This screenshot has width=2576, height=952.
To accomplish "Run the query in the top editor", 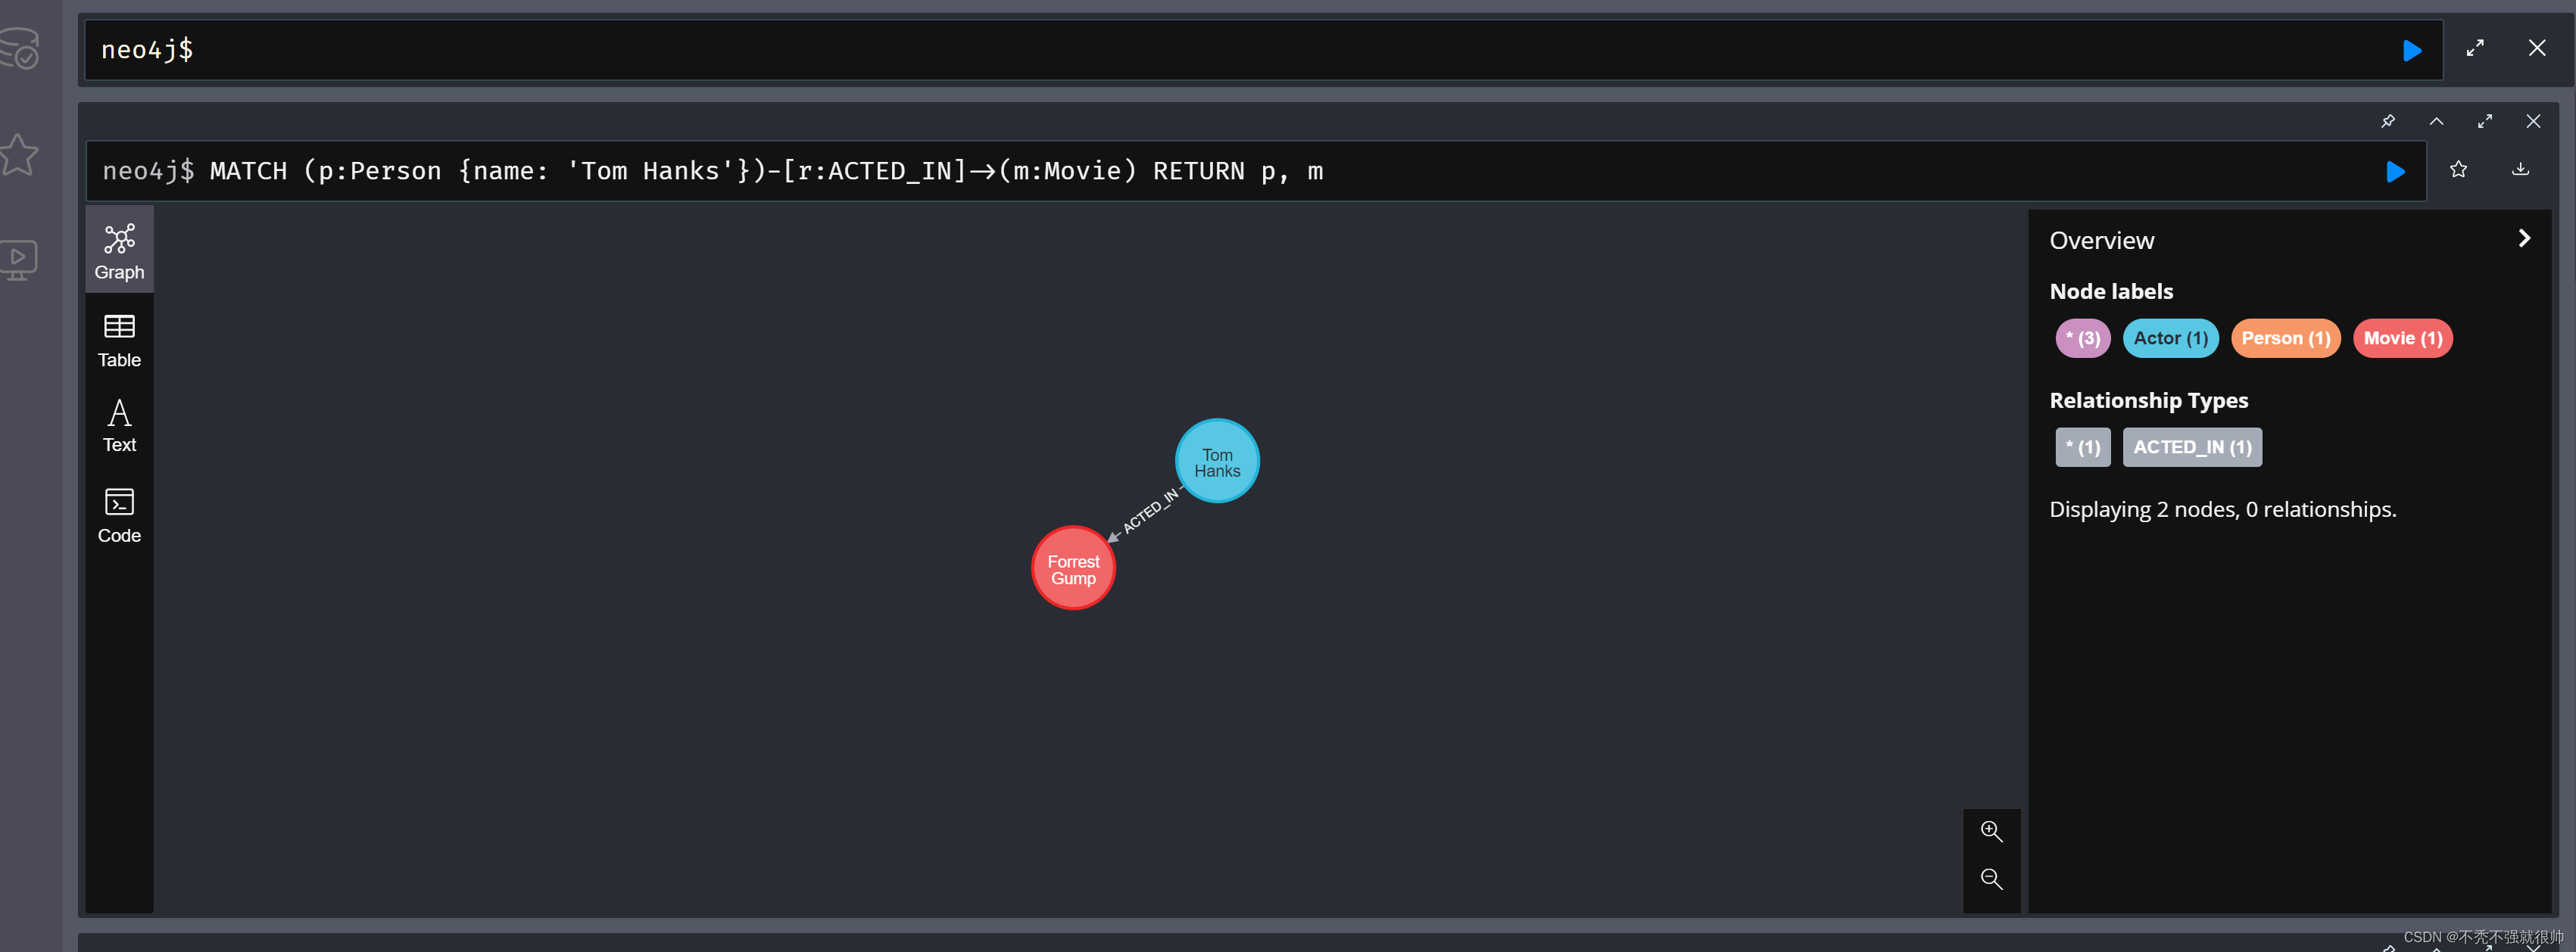I will (x=2411, y=50).
